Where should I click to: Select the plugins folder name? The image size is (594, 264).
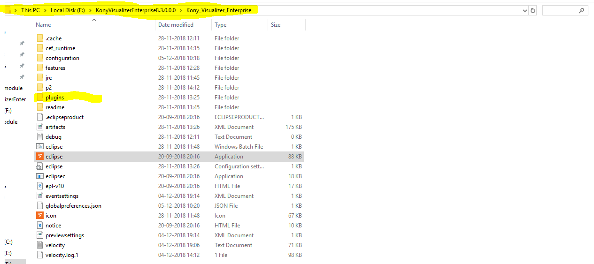click(55, 98)
